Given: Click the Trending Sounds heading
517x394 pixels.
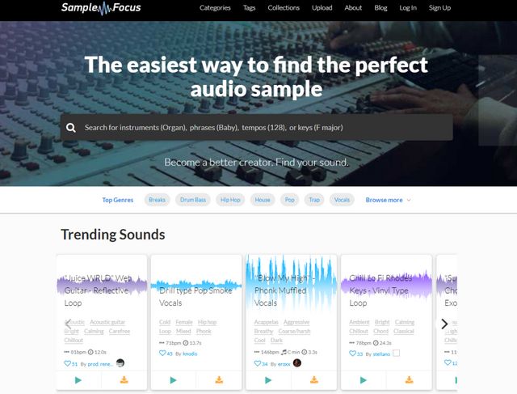Looking at the screenshot, I should click(113, 235).
